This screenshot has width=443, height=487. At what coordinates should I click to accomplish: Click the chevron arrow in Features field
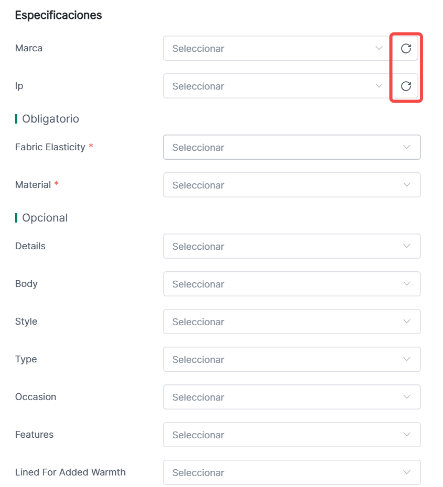(x=407, y=435)
